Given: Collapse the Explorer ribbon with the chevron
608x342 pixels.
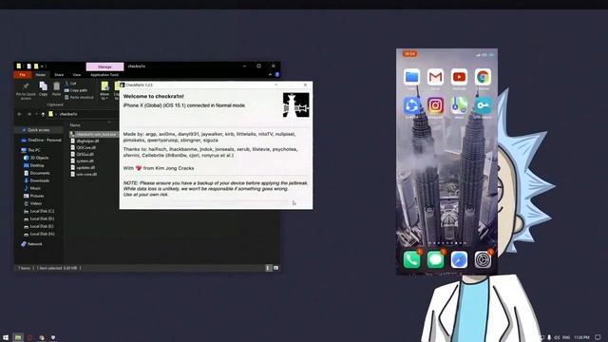Looking at the screenshot, I should point(270,74).
